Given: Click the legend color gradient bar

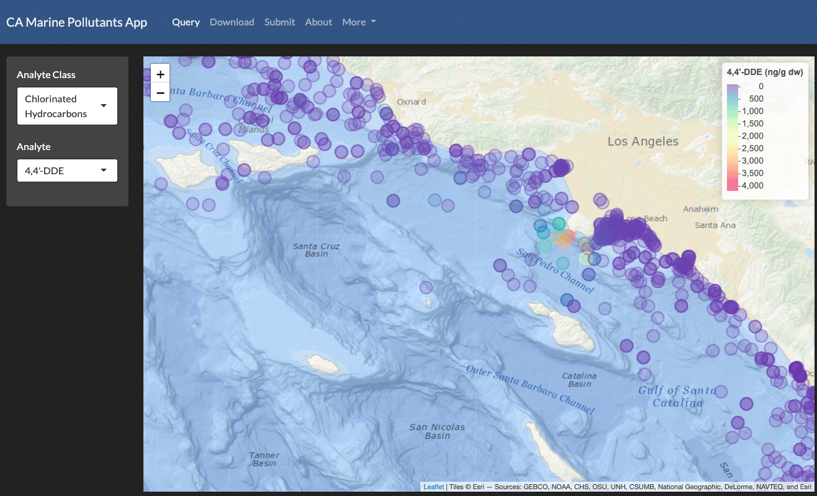Looking at the screenshot, I should pyautogui.click(x=733, y=137).
